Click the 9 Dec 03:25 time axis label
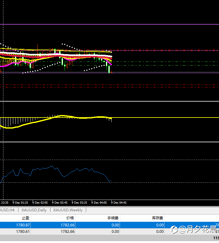219x243 pixels. coord(79,203)
